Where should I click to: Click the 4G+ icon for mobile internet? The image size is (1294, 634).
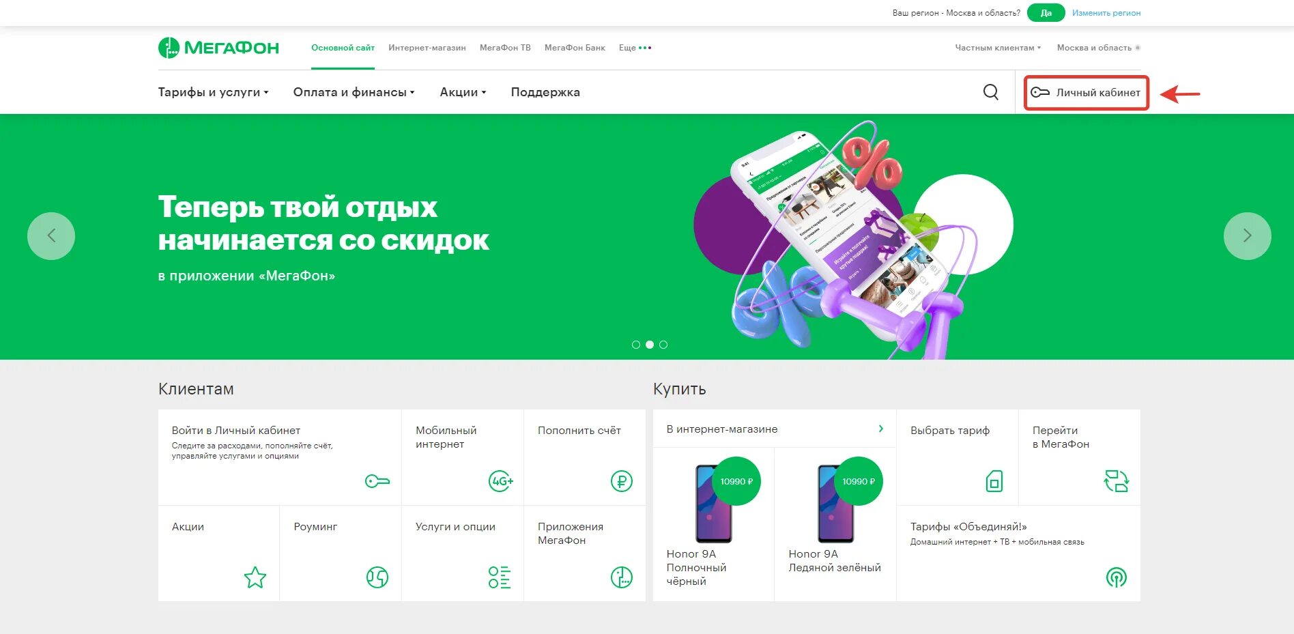501,481
